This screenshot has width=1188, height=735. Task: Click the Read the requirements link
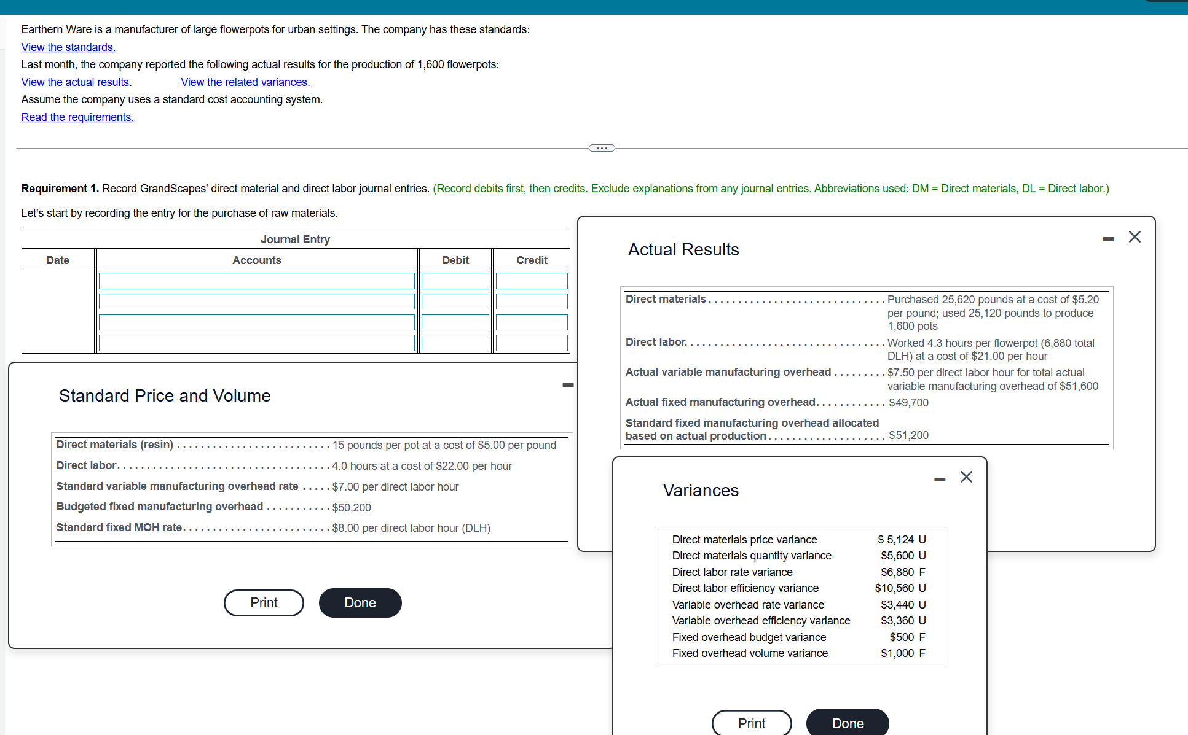(77, 117)
